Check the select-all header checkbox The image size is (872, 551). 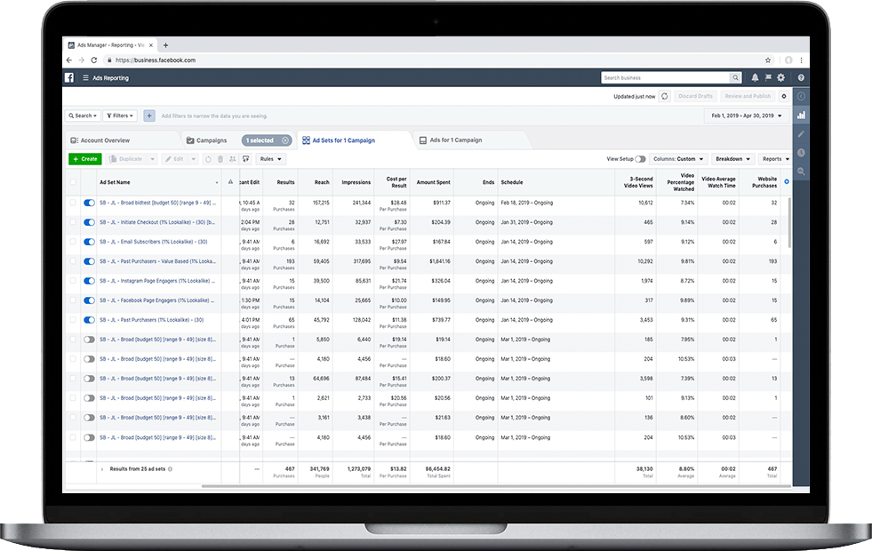coord(73,182)
